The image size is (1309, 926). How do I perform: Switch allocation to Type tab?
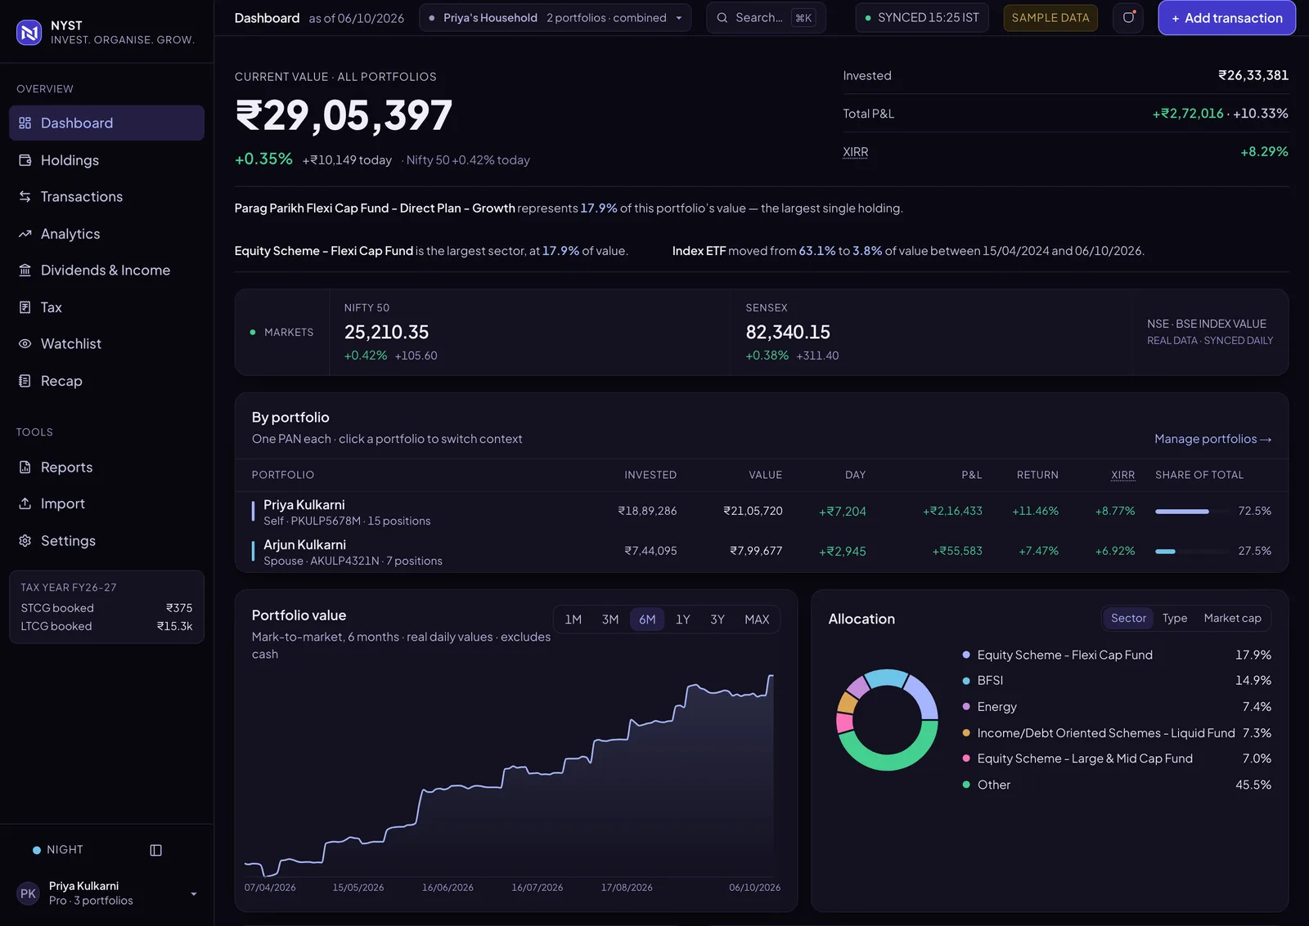tap(1175, 618)
